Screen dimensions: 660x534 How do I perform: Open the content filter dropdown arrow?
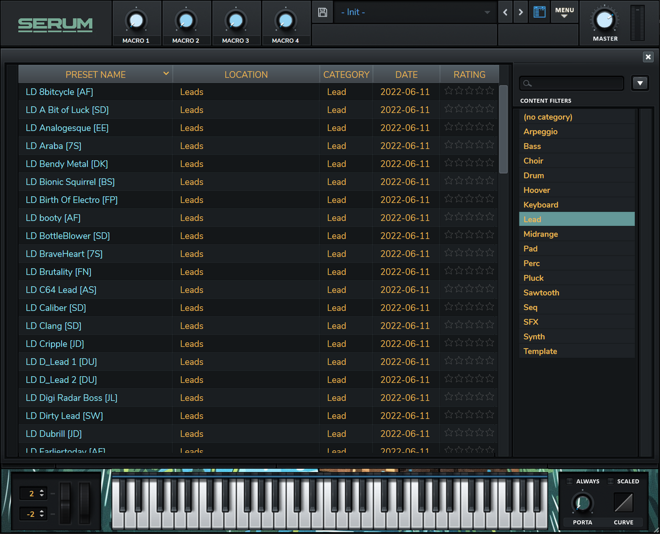point(640,83)
